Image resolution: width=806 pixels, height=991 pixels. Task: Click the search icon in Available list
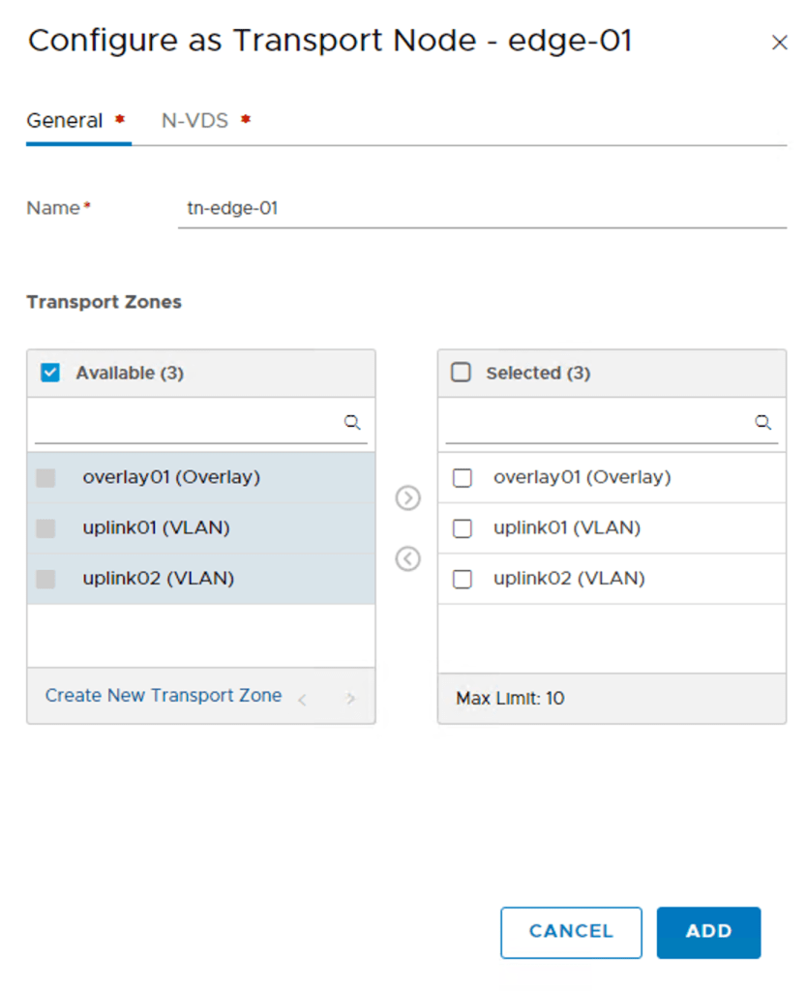pos(352,423)
